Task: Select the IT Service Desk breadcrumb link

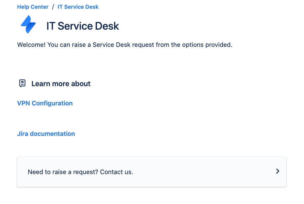Action: point(78,7)
